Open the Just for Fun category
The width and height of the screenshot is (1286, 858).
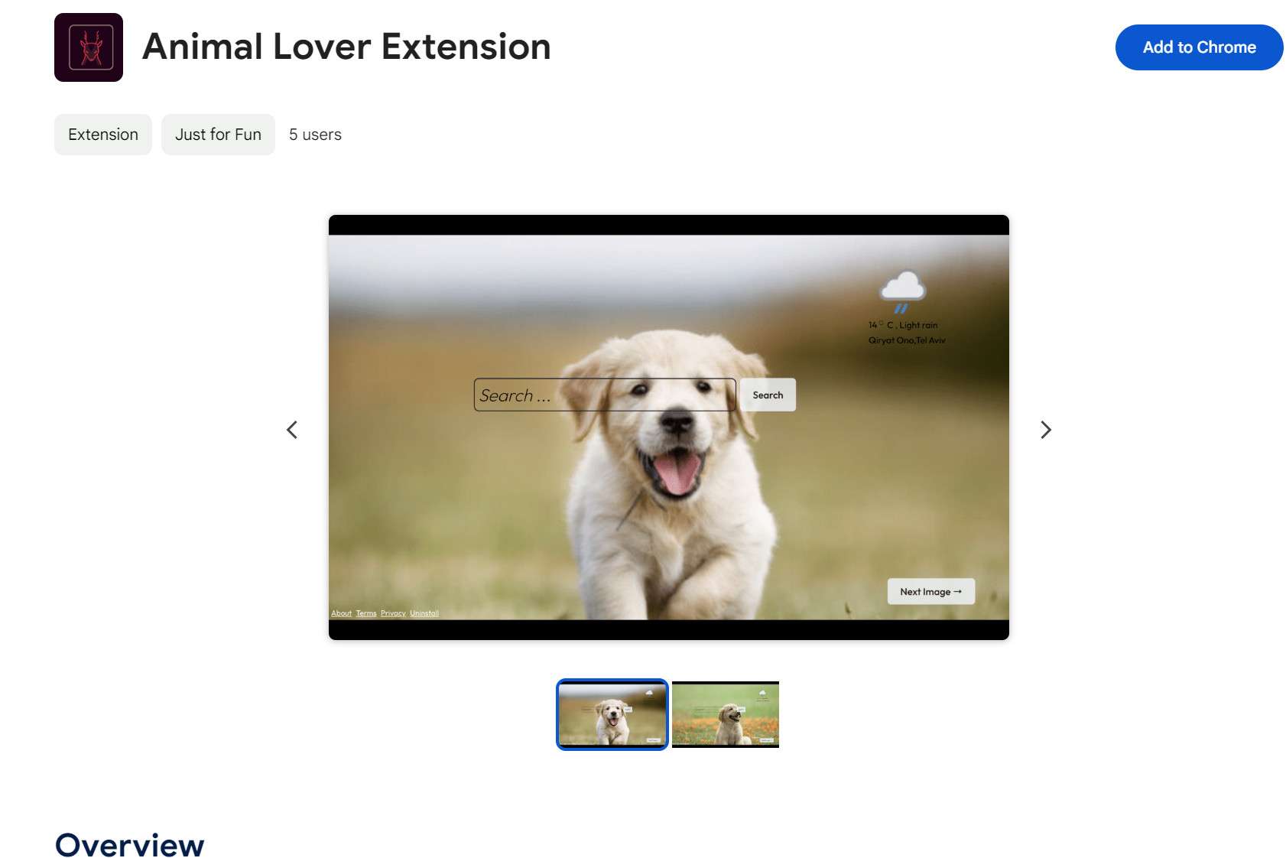(x=218, y=134)
